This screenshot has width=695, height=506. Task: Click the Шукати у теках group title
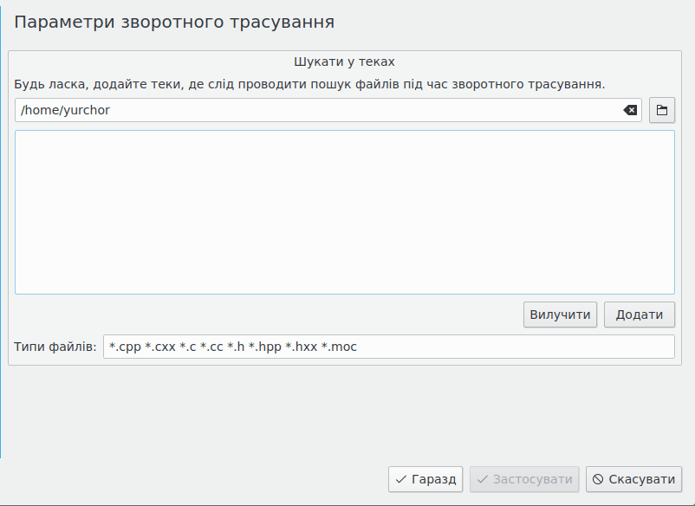point(344,62)
